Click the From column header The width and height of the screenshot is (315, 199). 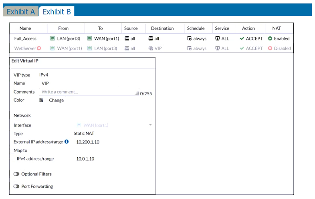click(63, 28)
